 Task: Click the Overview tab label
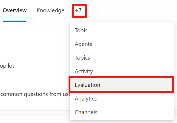15,11
